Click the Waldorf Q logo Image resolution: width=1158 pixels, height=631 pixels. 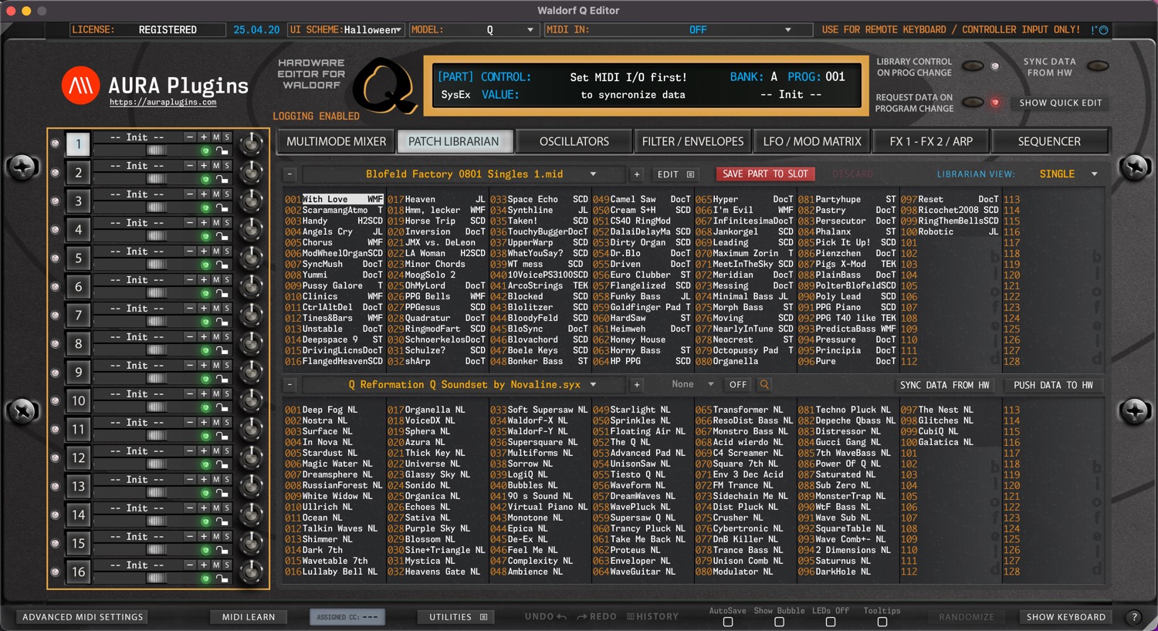pos(384,85)
